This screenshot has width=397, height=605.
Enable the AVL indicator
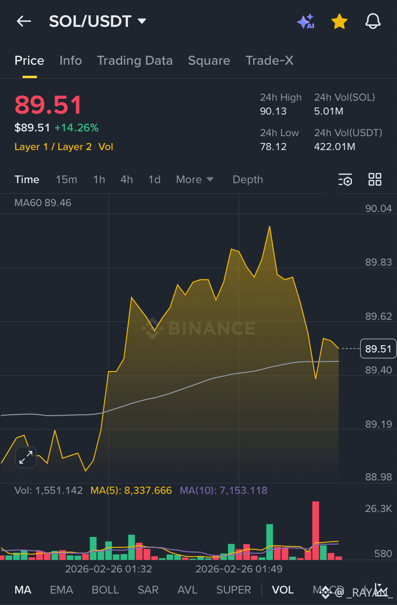pos(187,590)
